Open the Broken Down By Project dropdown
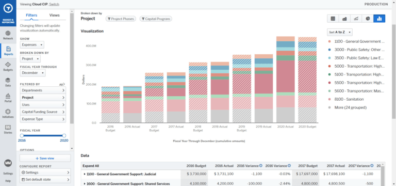 [30, 59]
